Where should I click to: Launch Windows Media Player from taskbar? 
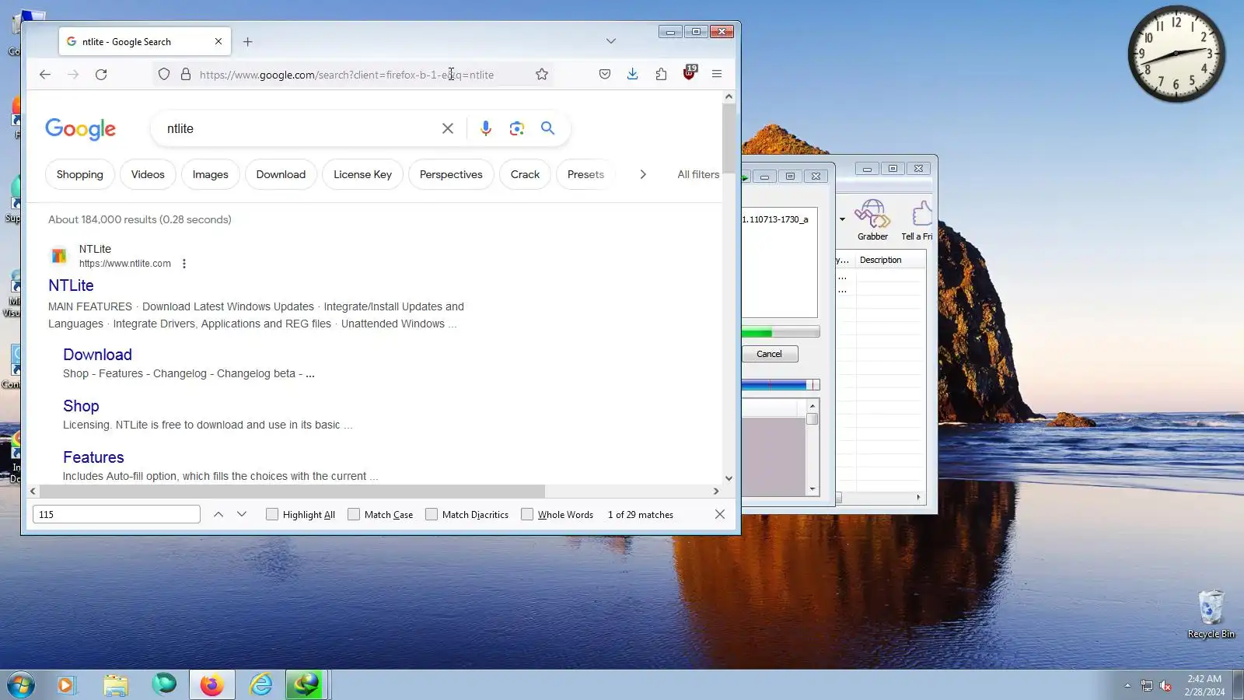(x=66, y=685)
